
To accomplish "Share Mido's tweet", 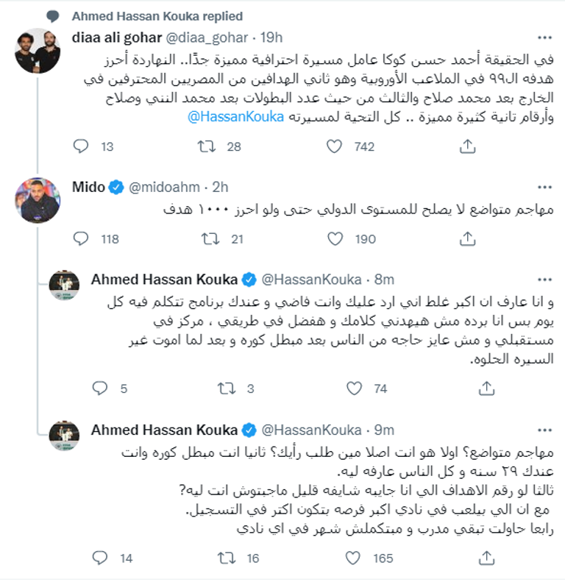I will [x=466, y=238].
